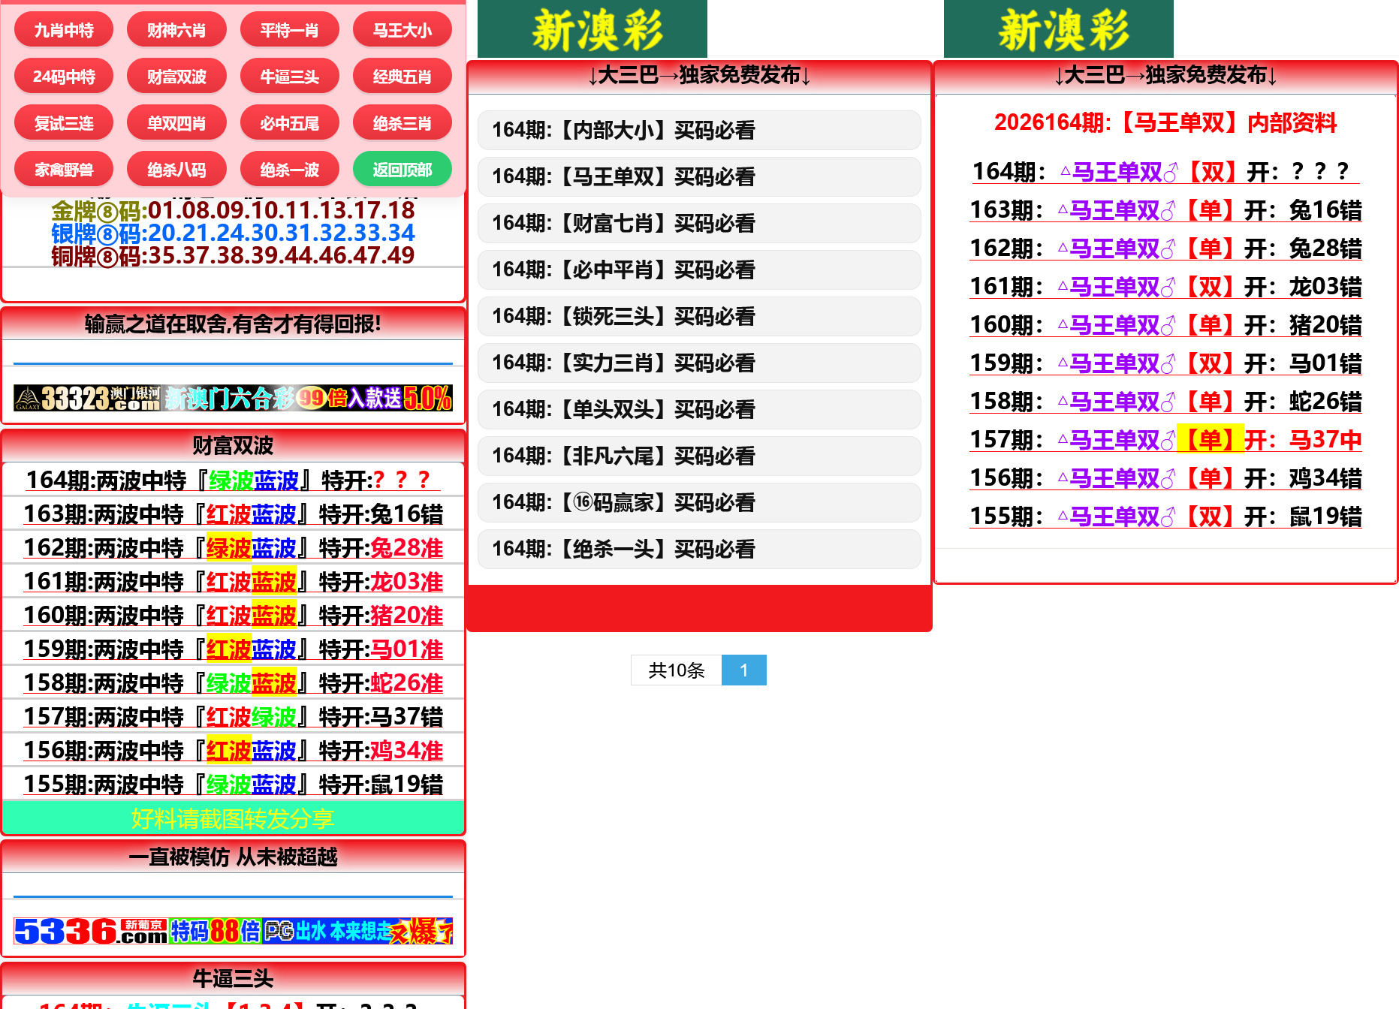The width and height of the screenshot is (1399, 1009).
Task: Open the 马王大小 button
Action: coord(403,30)
